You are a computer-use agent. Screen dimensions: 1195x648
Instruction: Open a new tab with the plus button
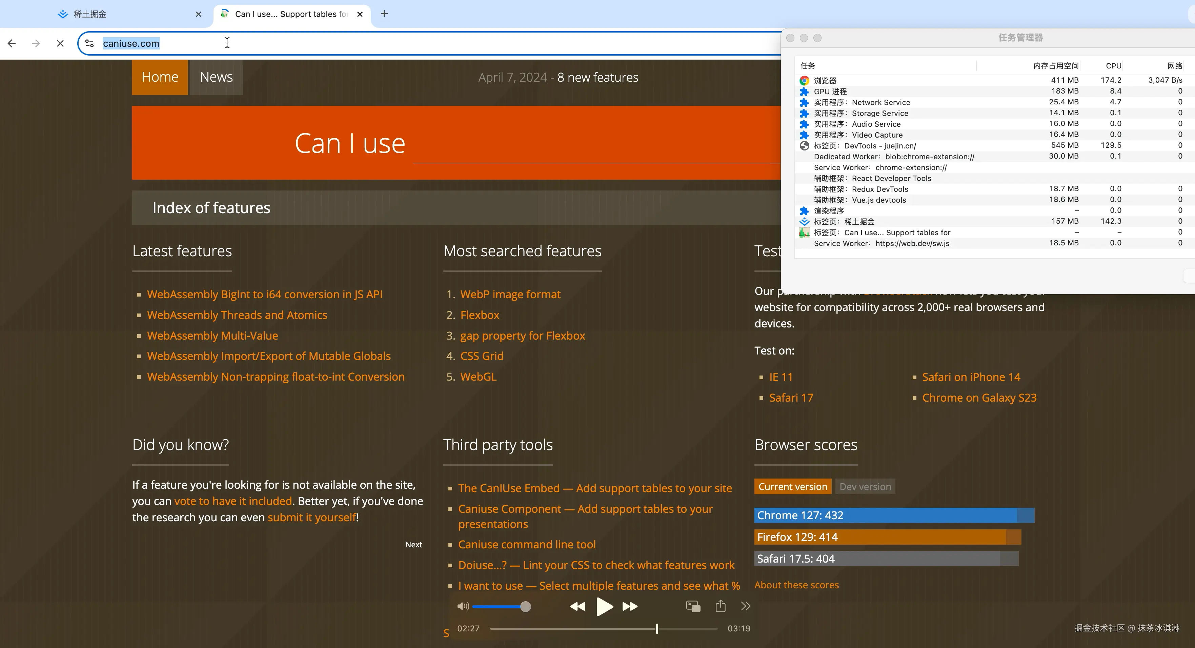pyautogui.click(x=384, y=14)
